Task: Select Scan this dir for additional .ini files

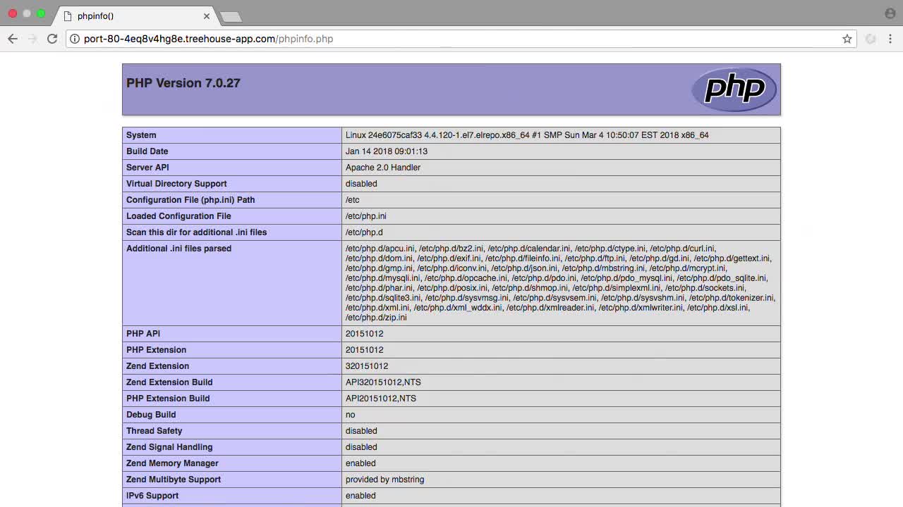Action: tap(196, 232)
